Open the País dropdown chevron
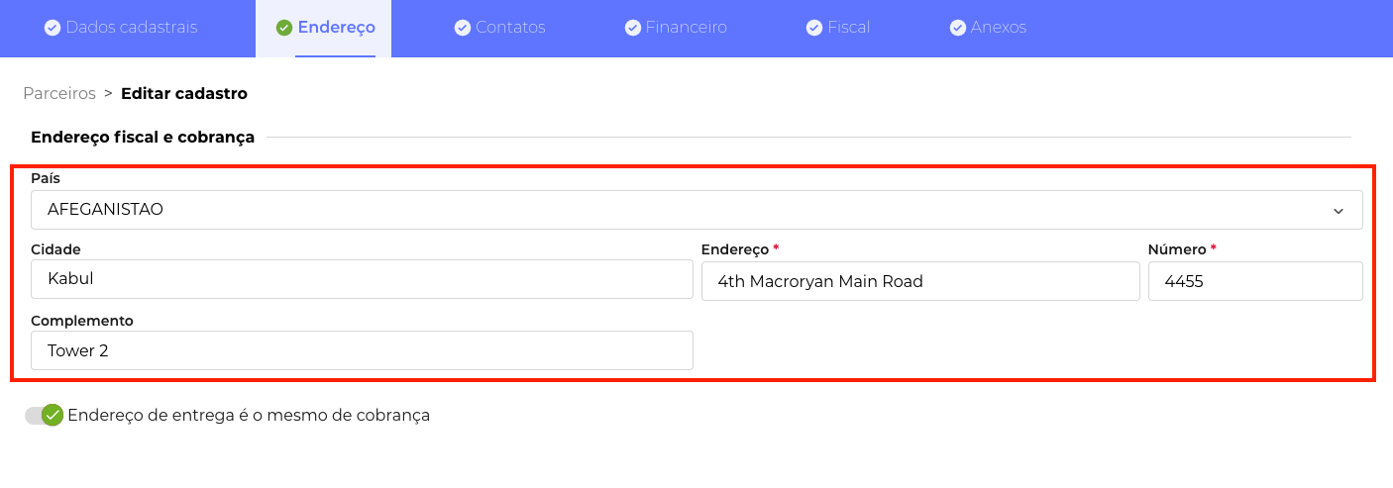 click(1339, 211)
